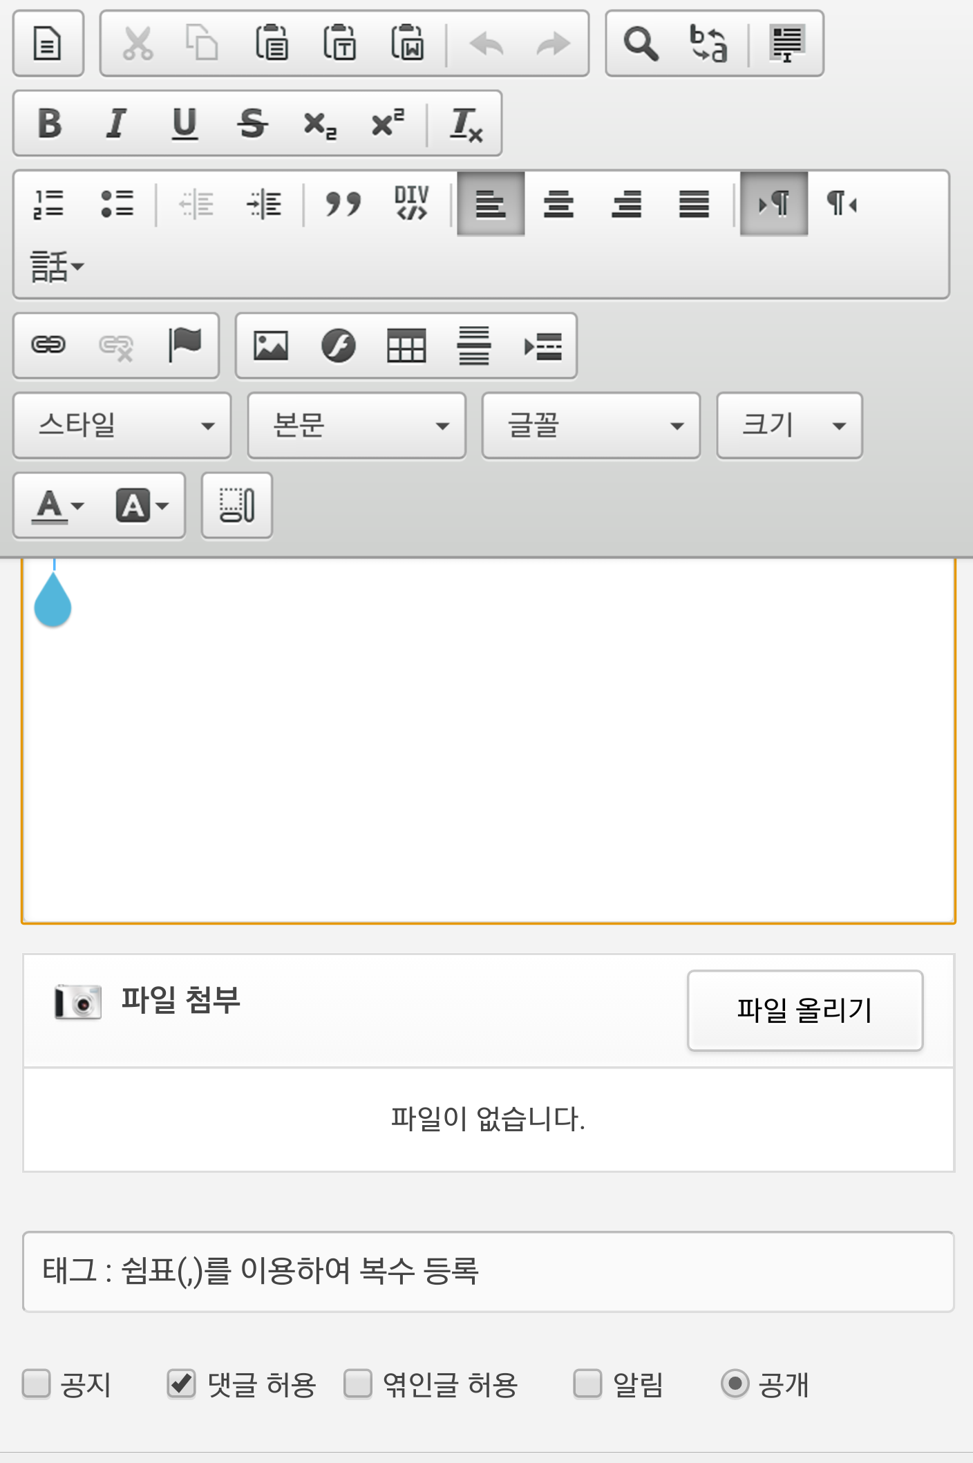Image resolution: width=973 pixels, height=1463 pixels.
Task: Click the tag input field
Action: tap(488, 1272)
